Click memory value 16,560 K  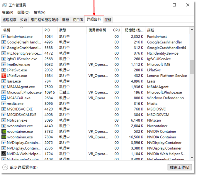(136, 137)
